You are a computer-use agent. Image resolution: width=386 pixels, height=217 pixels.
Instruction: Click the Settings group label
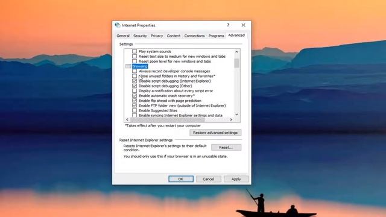[x=126, y=44]
